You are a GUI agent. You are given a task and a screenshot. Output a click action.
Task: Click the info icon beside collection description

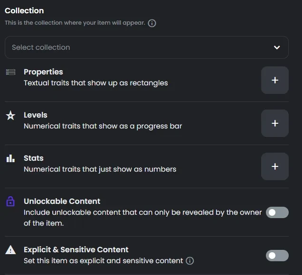(152, 23)
